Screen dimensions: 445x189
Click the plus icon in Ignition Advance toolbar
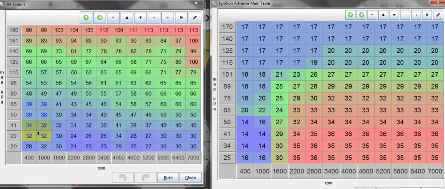416,15
